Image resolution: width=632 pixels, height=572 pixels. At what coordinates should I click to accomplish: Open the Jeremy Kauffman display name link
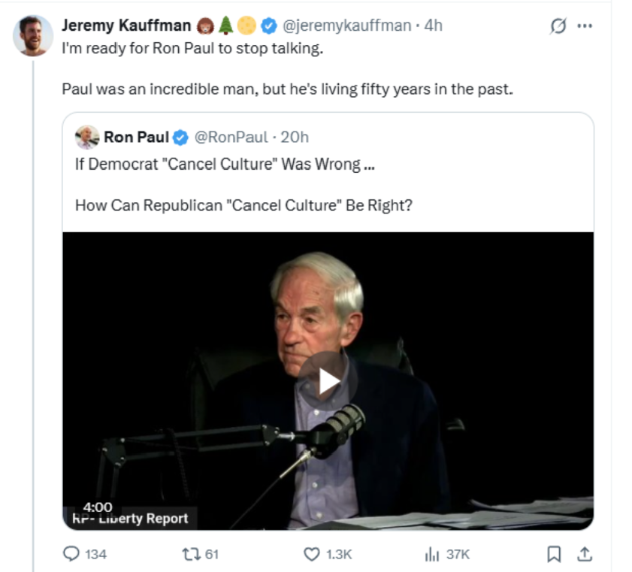[x=126, y=26]
